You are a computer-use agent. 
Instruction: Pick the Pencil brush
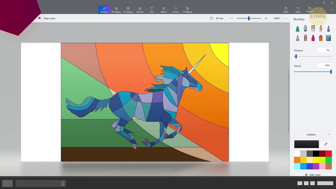pos(297,38)
